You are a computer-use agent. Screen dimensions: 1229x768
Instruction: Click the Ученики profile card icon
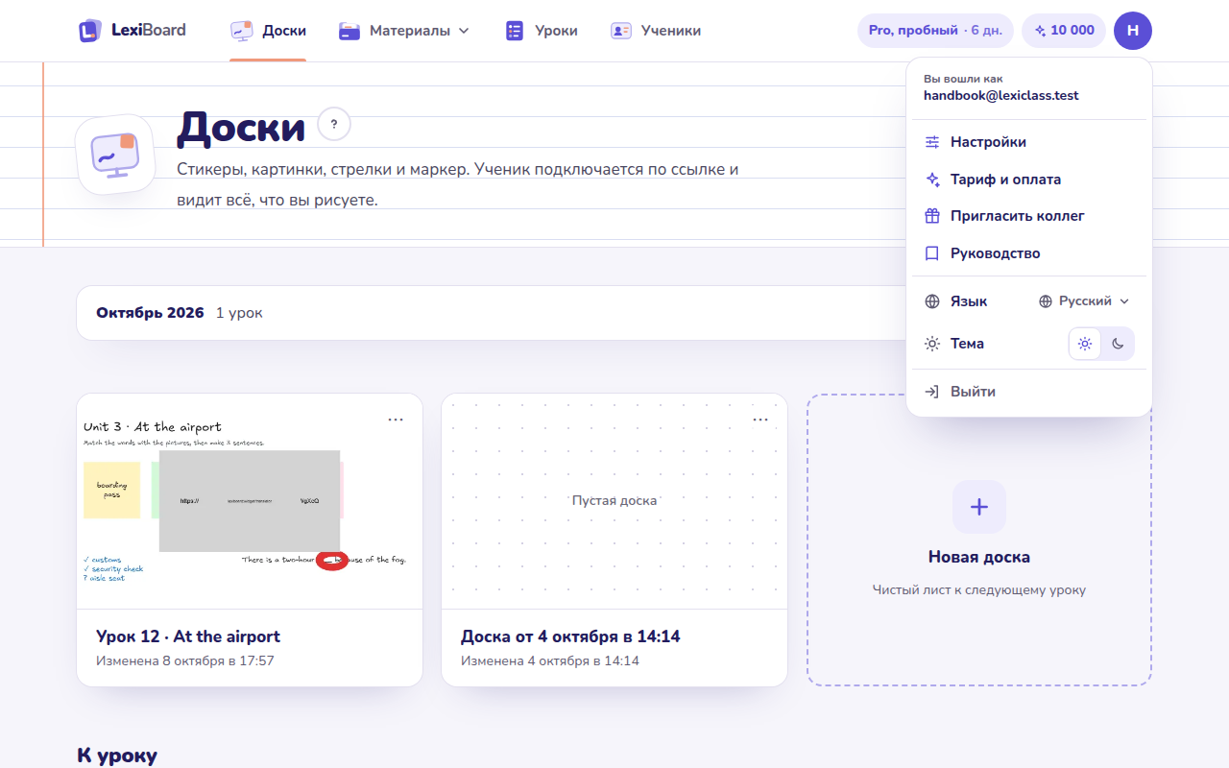621,31
